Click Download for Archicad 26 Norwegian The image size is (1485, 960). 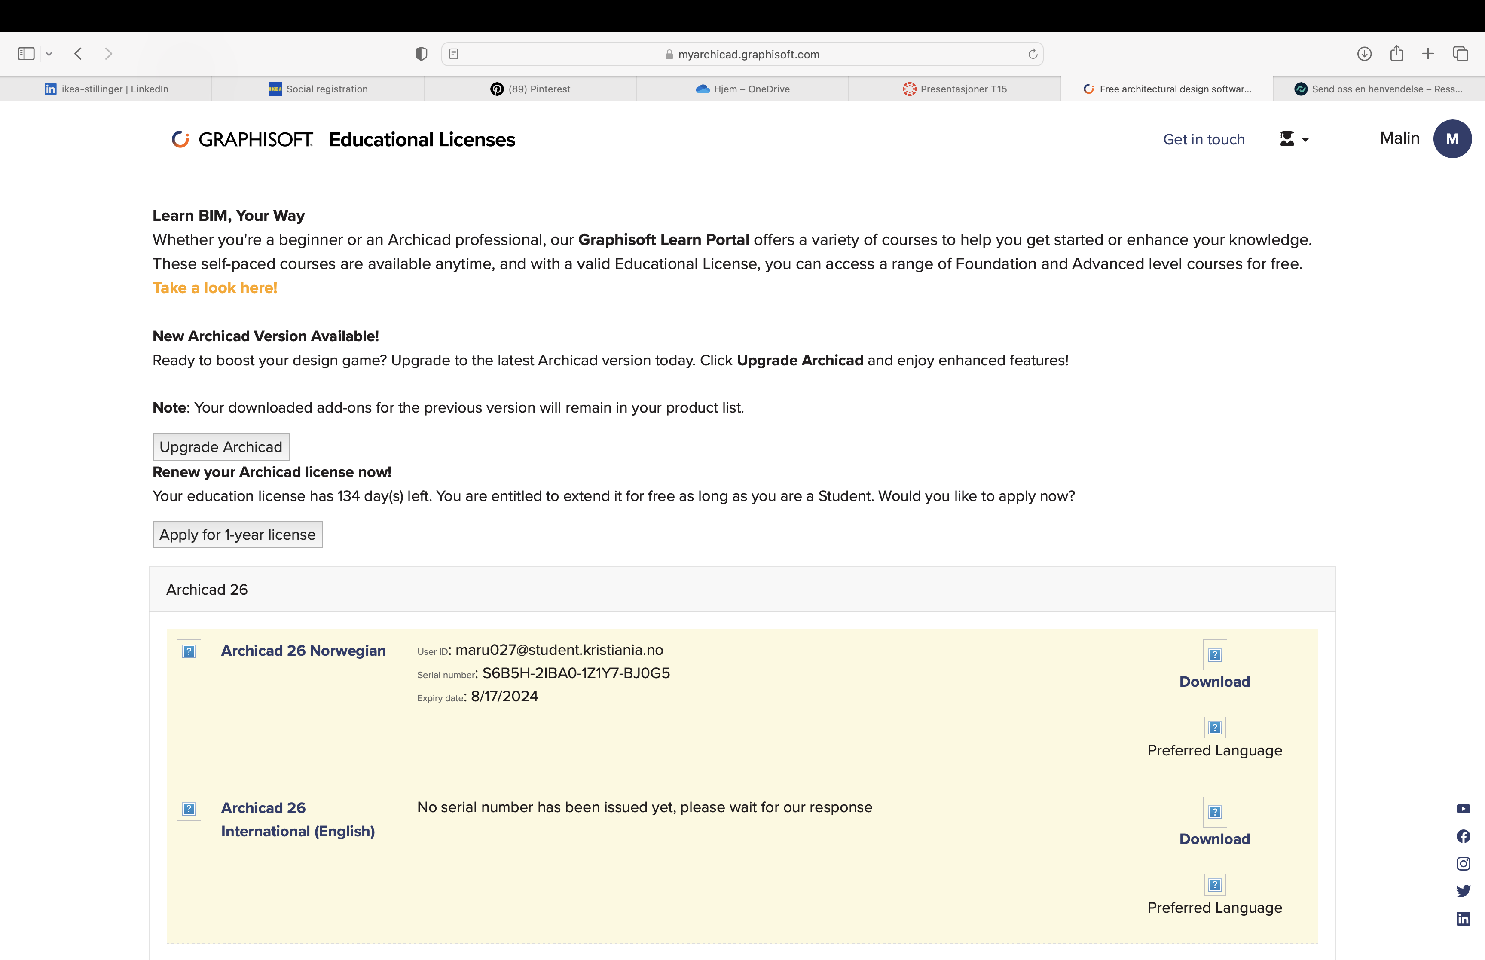tap(1214, 682)
